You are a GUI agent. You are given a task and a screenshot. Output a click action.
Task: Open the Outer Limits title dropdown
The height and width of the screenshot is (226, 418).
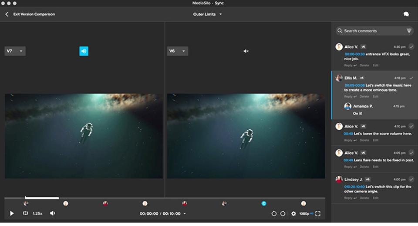(208, 14)
